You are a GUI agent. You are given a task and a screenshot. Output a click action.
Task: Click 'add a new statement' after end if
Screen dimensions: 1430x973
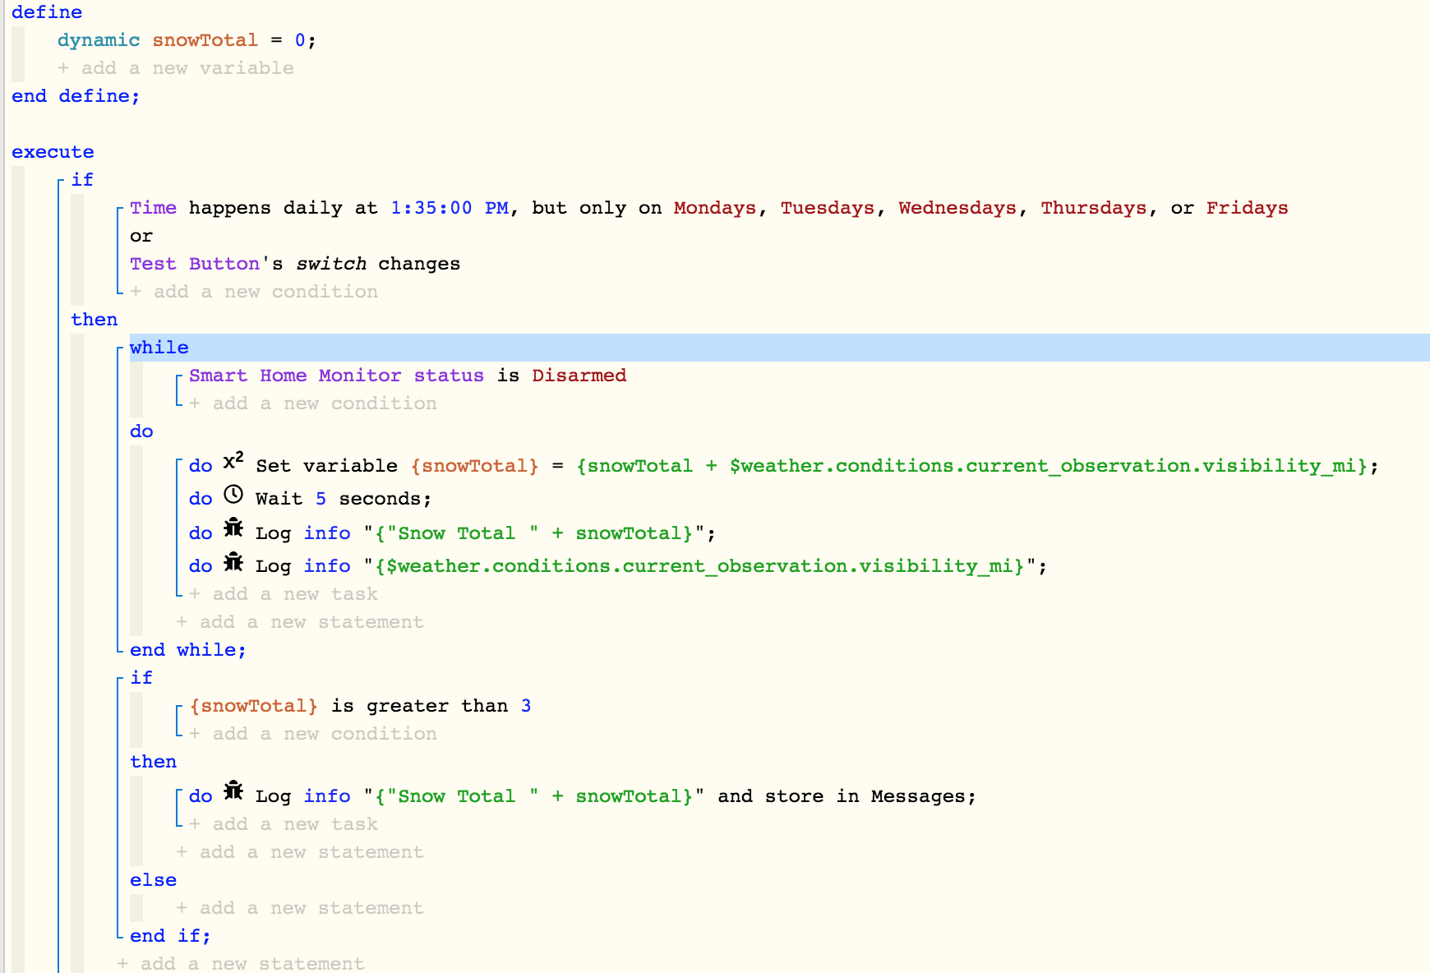(241, 963)
